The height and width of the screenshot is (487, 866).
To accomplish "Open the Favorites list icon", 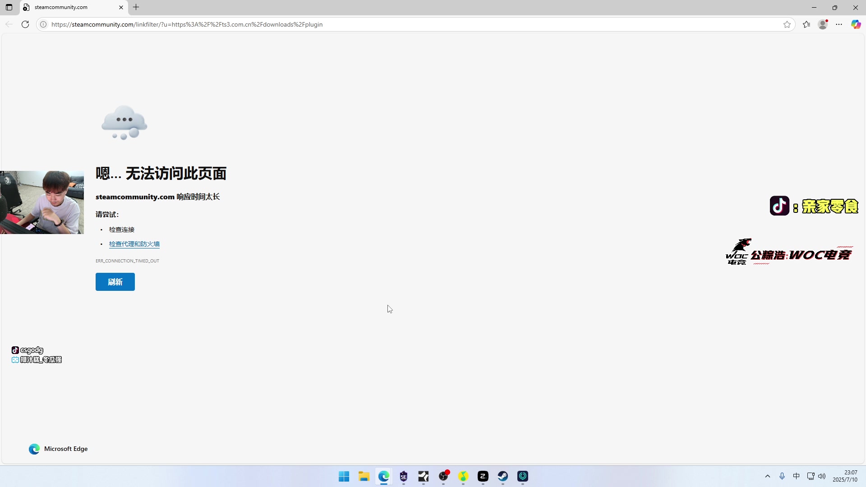I will pos(806,24).
